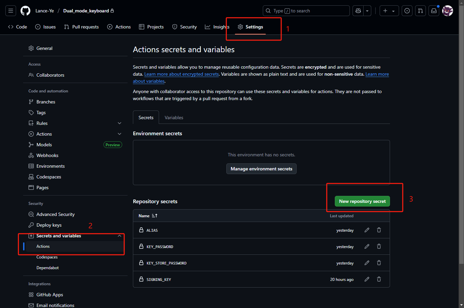Click the search input field
The image size is (464, 308).
(x=306, y=10)
